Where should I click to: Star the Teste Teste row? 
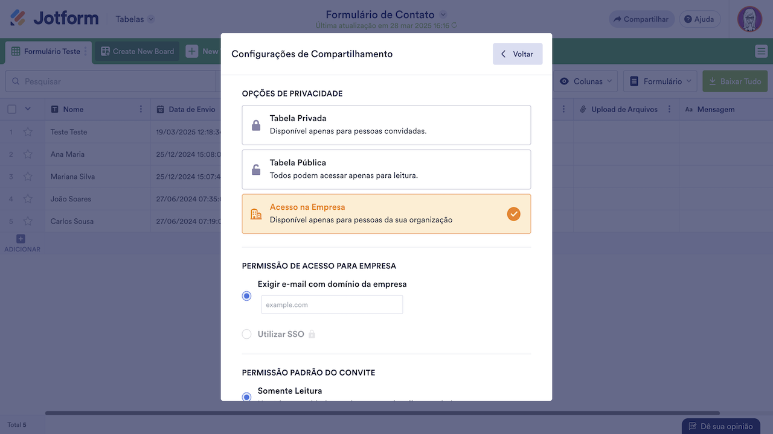(x=28, y=132)
